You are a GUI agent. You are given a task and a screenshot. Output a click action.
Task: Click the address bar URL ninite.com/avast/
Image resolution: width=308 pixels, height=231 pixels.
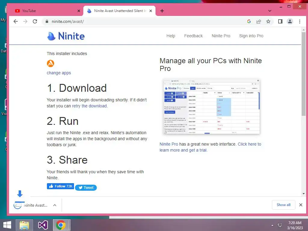68,21
